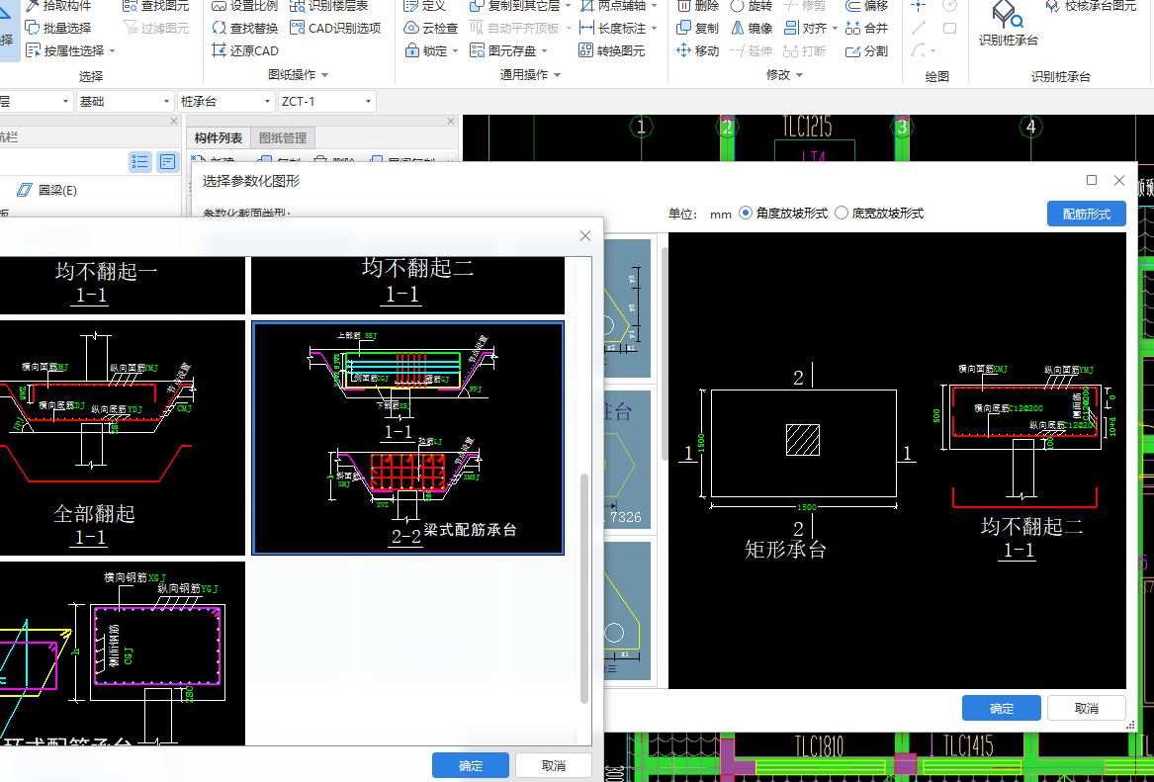Click 取消 in parametric shape dialog
The height and width of the screenshot is (782, 1154).
[x=1087, y=708]
